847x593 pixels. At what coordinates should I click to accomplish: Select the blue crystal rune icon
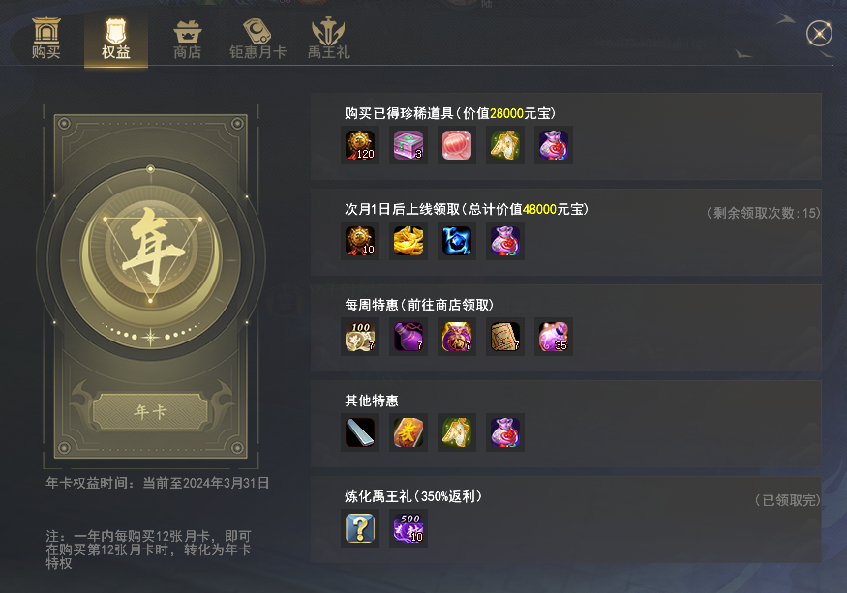pyautogui.click(x=457, y=241)
